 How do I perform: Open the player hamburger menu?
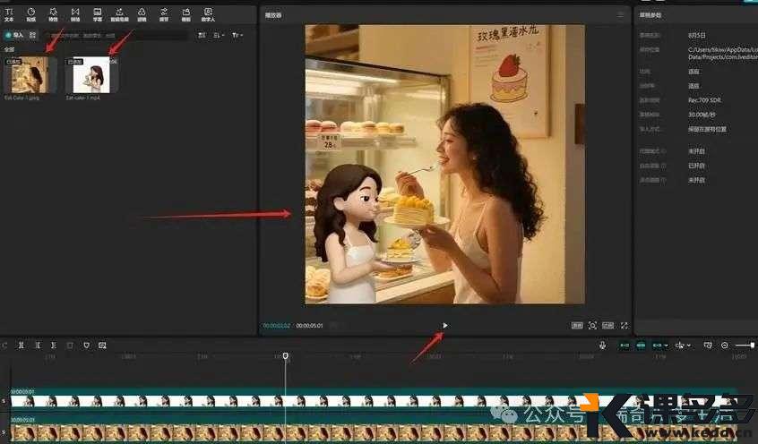(621, 15)
